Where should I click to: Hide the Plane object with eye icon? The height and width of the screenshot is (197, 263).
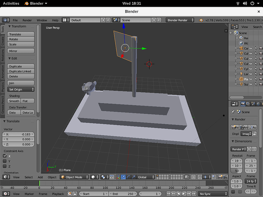click(251, 79)
